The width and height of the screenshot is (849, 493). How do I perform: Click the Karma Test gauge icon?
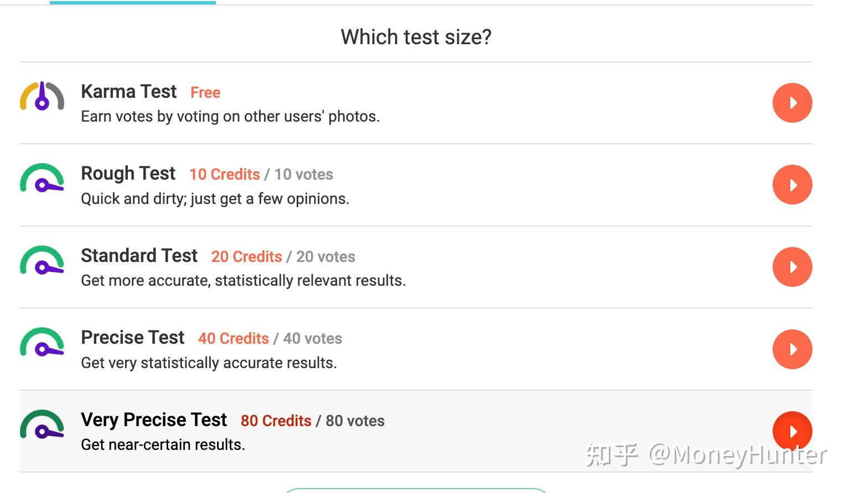pyautogui.click(x=42, y=97)
